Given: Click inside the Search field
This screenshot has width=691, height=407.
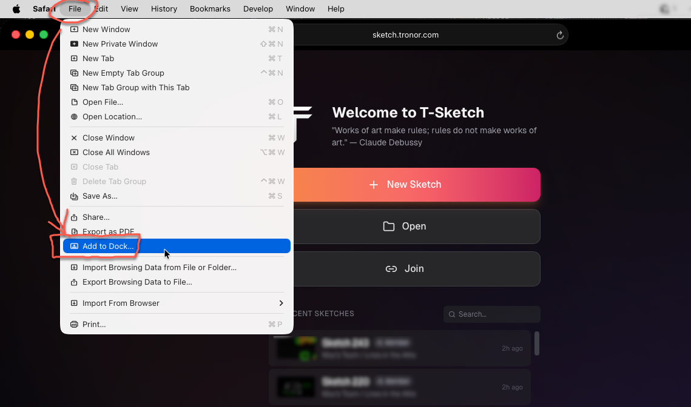Looking at the screenshot, I should coord(491,314).
